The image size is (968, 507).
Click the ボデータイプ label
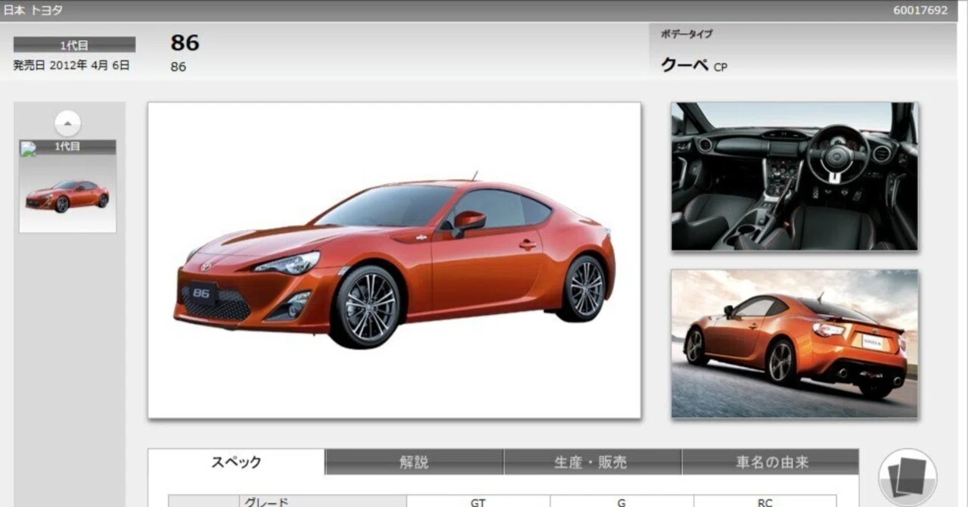pyautogui.click(x=687, y=34)
